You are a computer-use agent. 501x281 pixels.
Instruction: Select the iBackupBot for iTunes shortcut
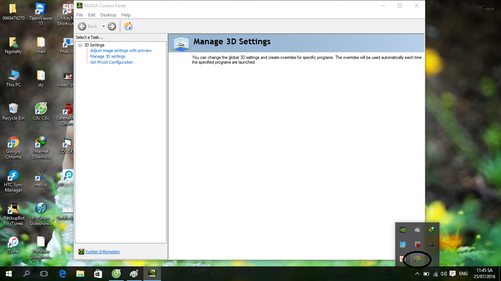click(14, 214)
